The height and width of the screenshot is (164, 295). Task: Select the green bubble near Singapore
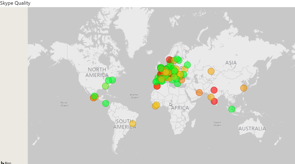[232, 109]
